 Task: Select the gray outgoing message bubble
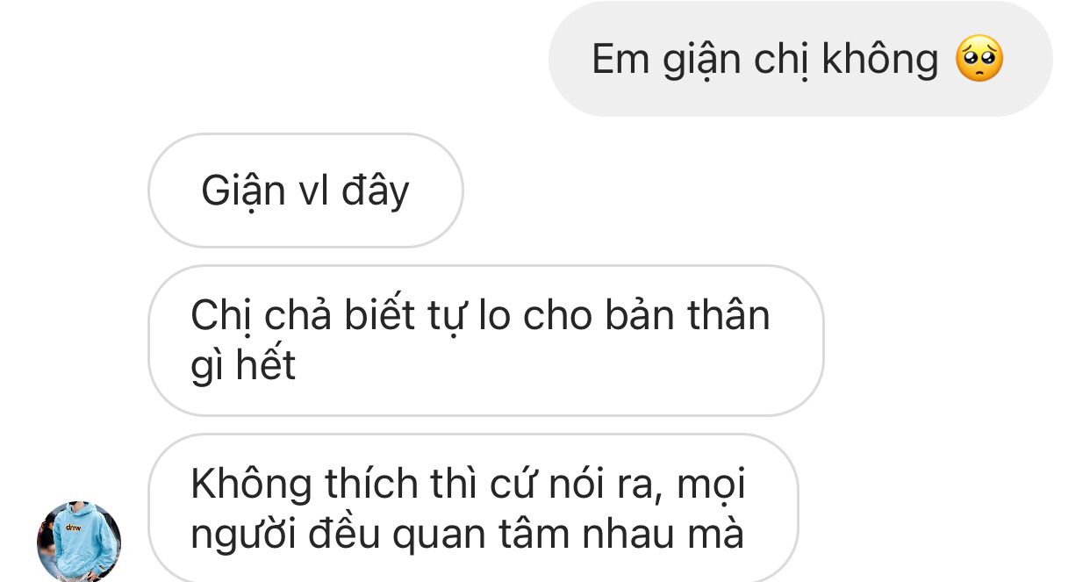click(x=800, y=59)
